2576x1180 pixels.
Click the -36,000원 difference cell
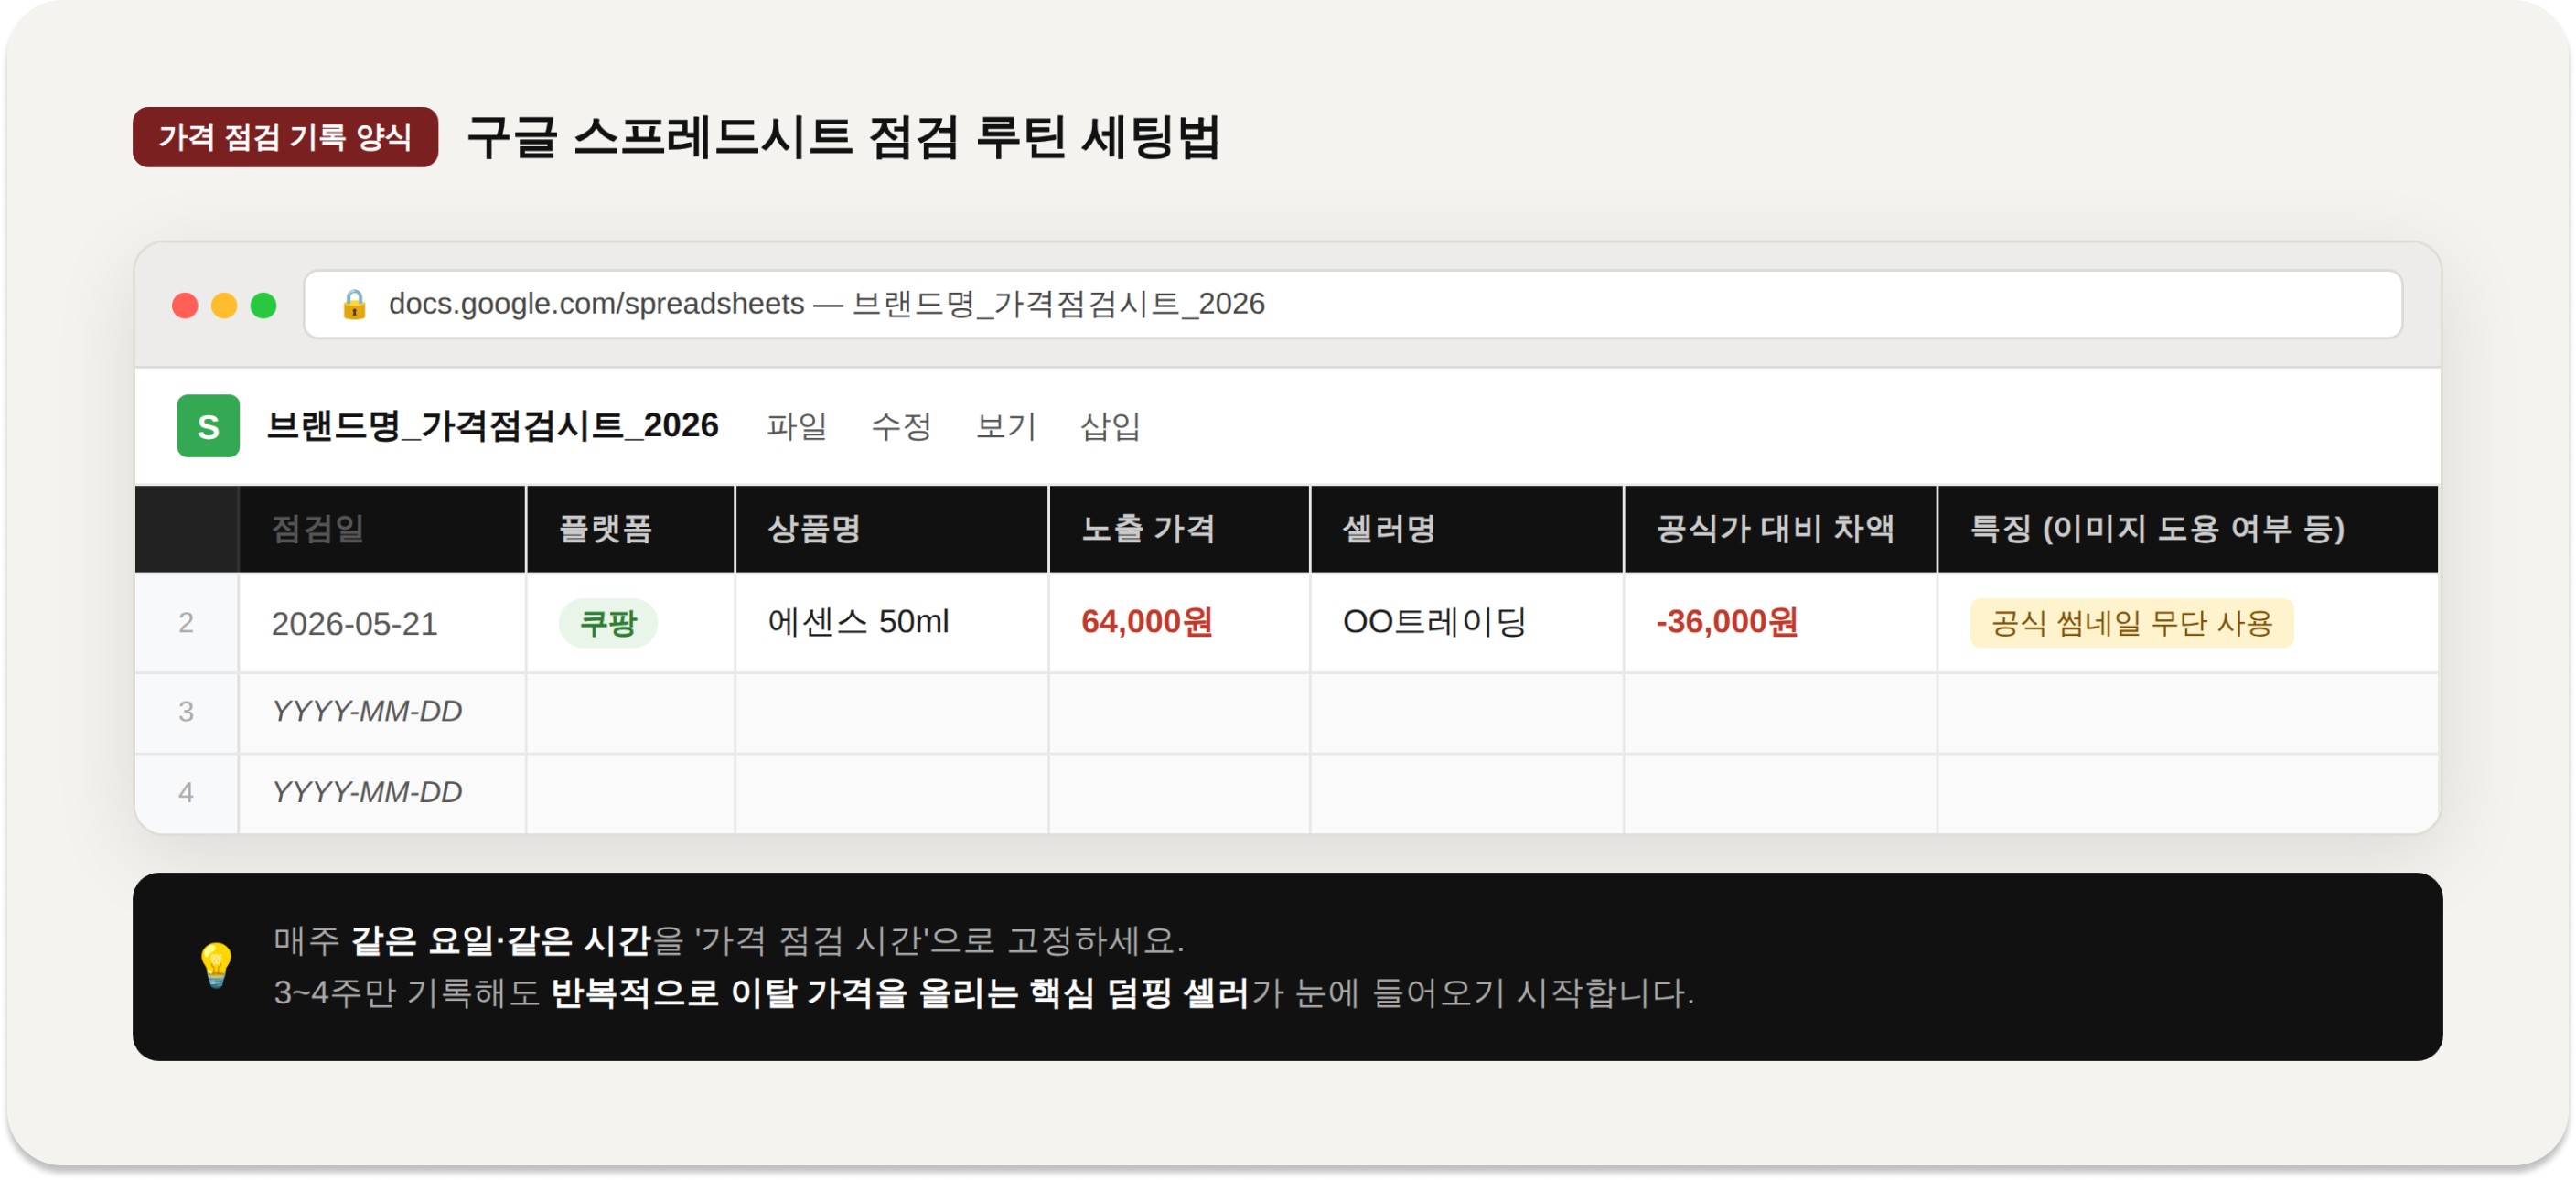(1780, 623)
